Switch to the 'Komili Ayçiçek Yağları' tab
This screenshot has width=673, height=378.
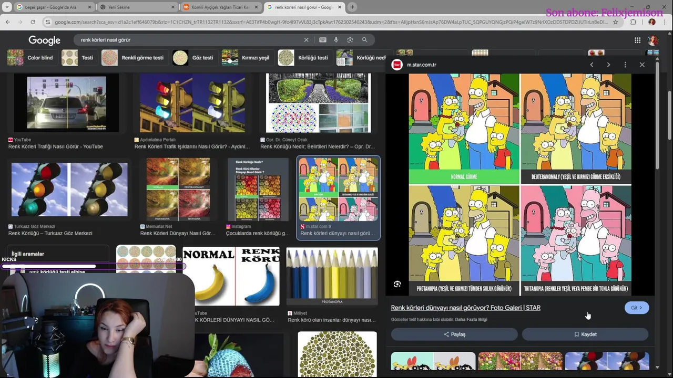(x=220, y=7)
